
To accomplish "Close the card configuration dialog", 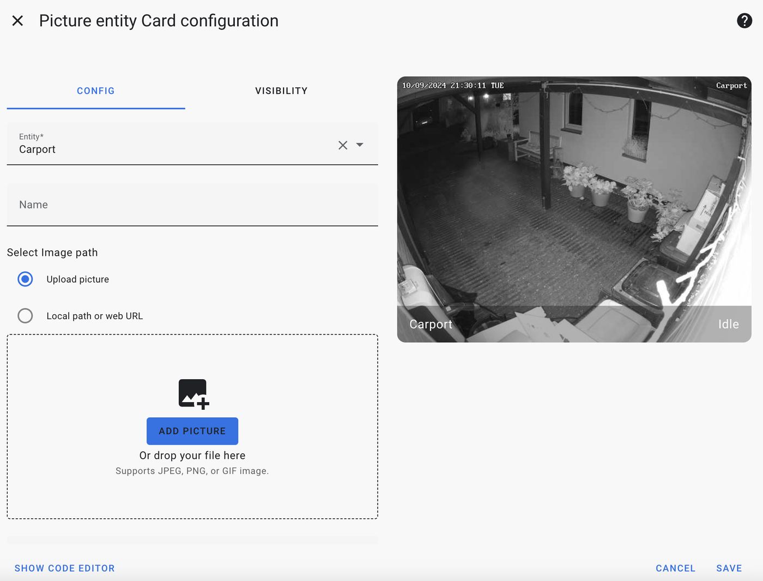I will tap(17, 20).
